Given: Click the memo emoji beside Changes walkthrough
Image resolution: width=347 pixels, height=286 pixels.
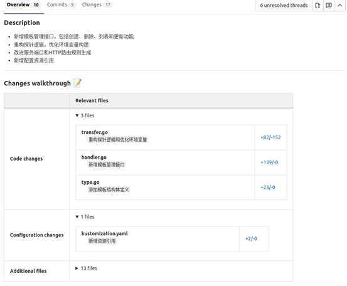Looking at the screenshot, I should [x=77, y=83].
